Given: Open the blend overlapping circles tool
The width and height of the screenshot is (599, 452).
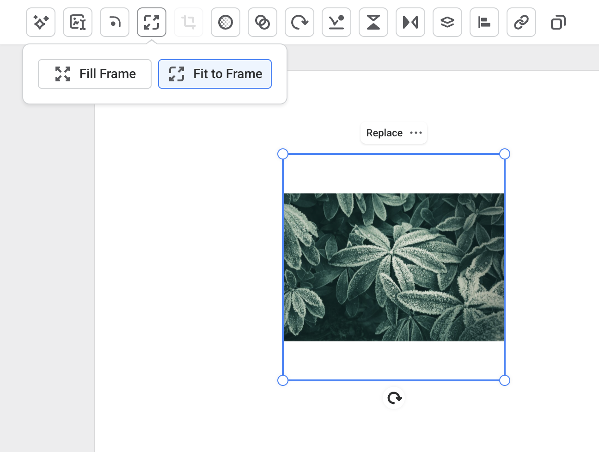Looking at the screenshot, I should click(263, 22).
